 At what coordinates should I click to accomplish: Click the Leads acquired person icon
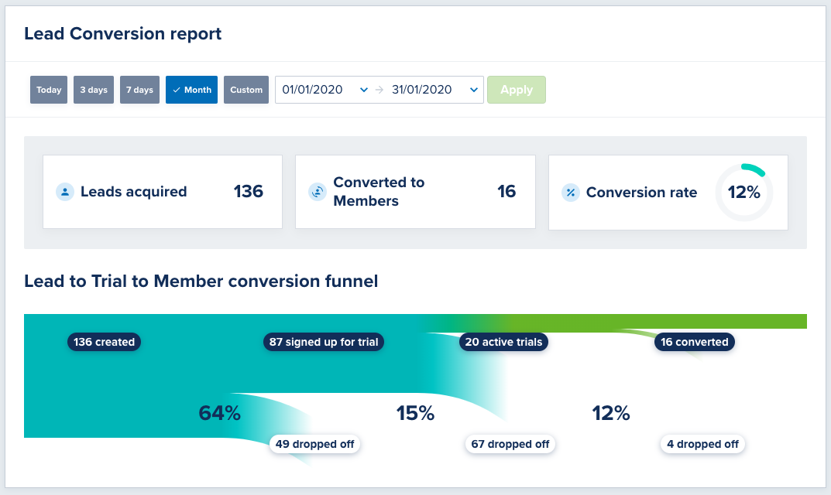[65, 192]
